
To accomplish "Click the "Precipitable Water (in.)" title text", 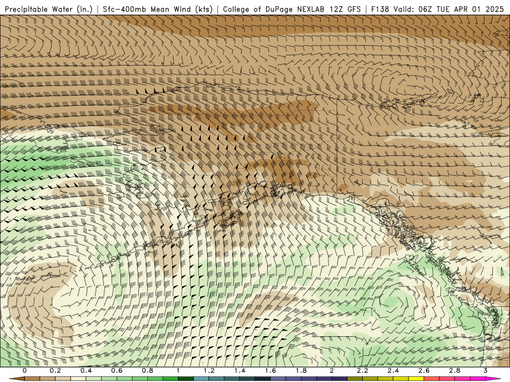I will pos(49,9).
